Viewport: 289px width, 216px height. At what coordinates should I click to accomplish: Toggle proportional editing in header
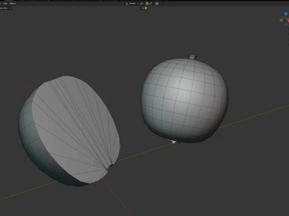tap(157, 4)
